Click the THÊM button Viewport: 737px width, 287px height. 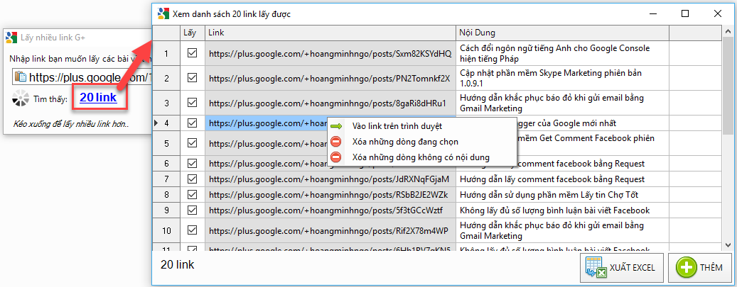[700, 268]
